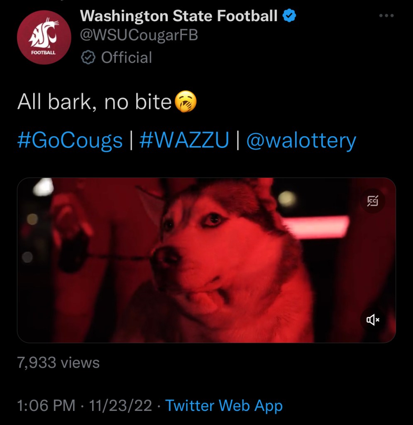Click the gray Official checkmark icon
This screenshot has height=425, width=413.
pos(88,57)
